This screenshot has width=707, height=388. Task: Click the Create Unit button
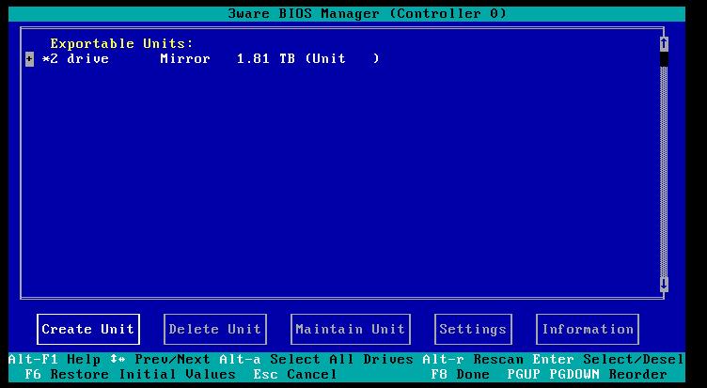[88, 329]
